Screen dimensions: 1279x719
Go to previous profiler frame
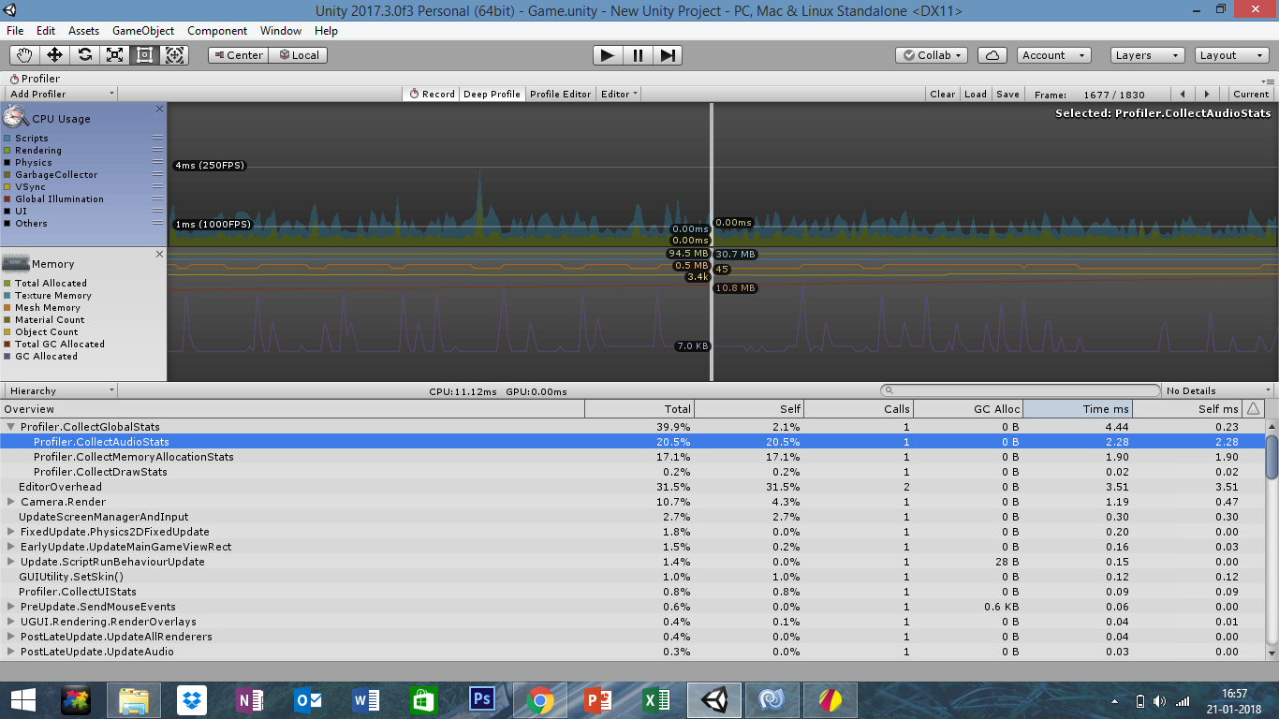[1183, 94]
